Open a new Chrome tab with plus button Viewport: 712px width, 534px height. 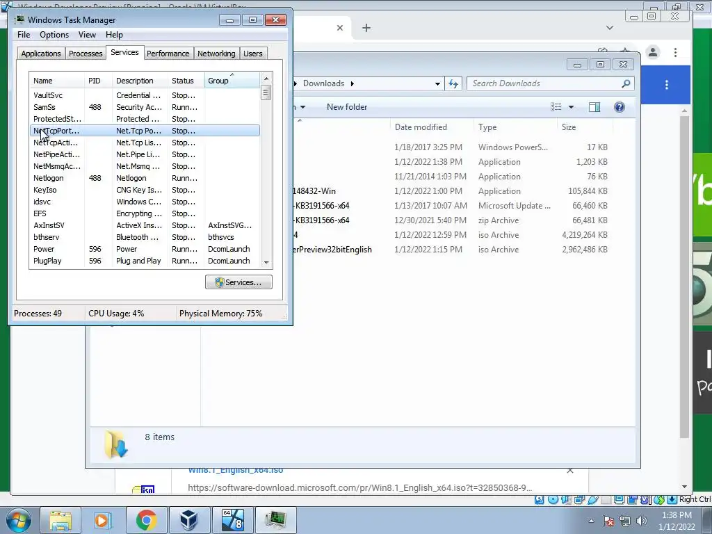click(x=366, y=28)
